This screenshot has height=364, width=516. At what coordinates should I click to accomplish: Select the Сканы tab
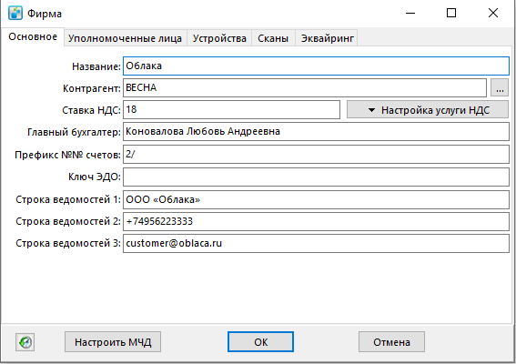point(273,38)
